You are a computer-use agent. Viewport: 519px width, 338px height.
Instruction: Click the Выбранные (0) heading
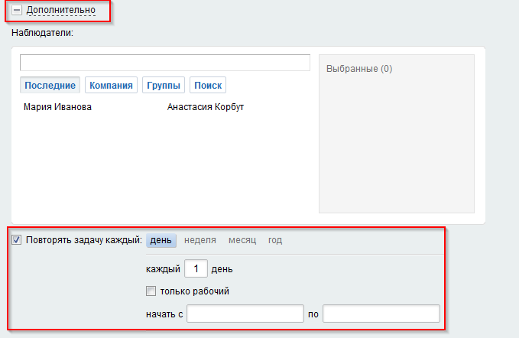[359, 69]
